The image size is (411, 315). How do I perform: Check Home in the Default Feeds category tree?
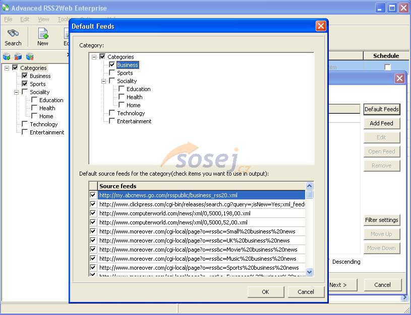pyautogui.click(x=122, y=105)
